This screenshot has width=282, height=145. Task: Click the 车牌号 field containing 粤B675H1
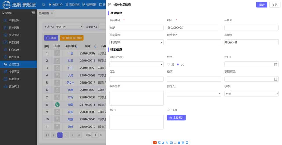click(252, 42)
